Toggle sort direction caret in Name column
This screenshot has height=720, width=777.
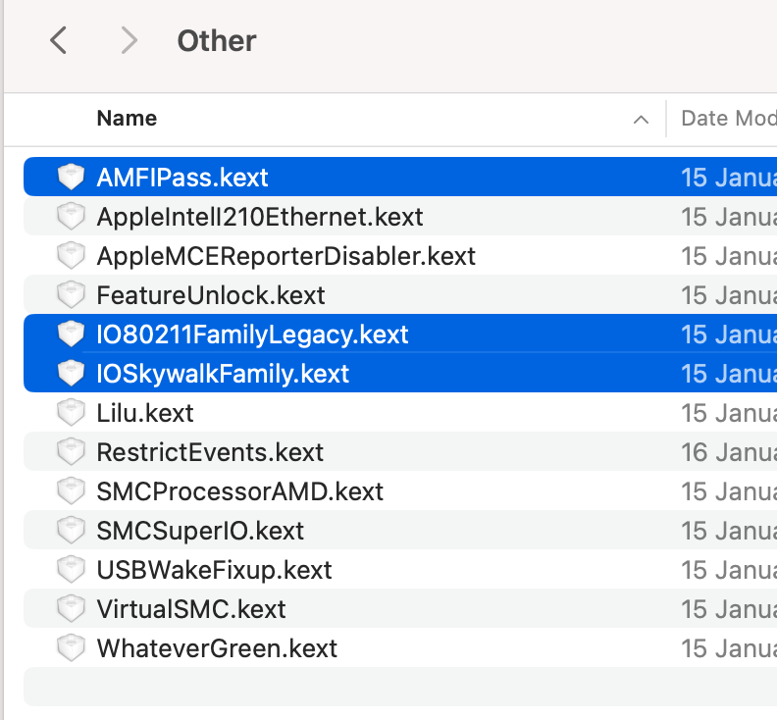tap(641, 120)
